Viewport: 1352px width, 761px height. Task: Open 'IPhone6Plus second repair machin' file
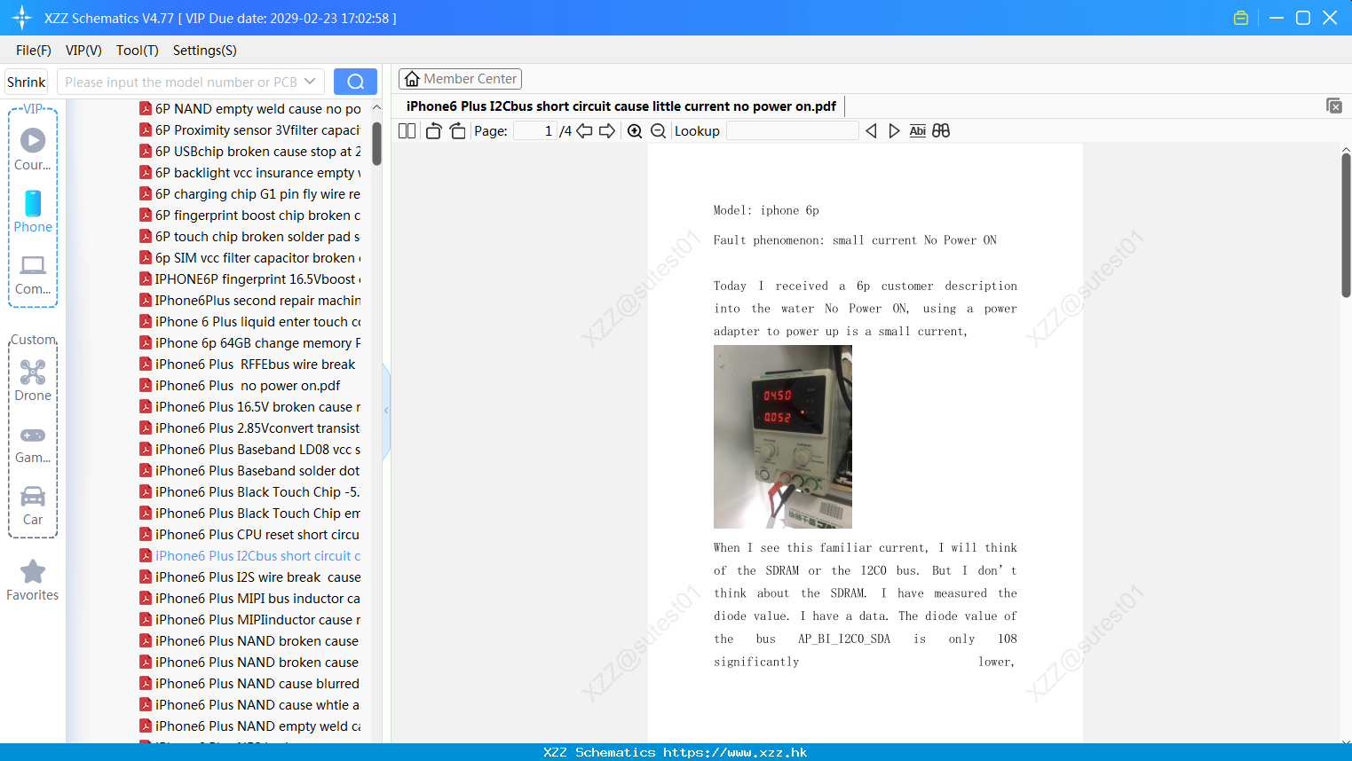click(250, 301)
